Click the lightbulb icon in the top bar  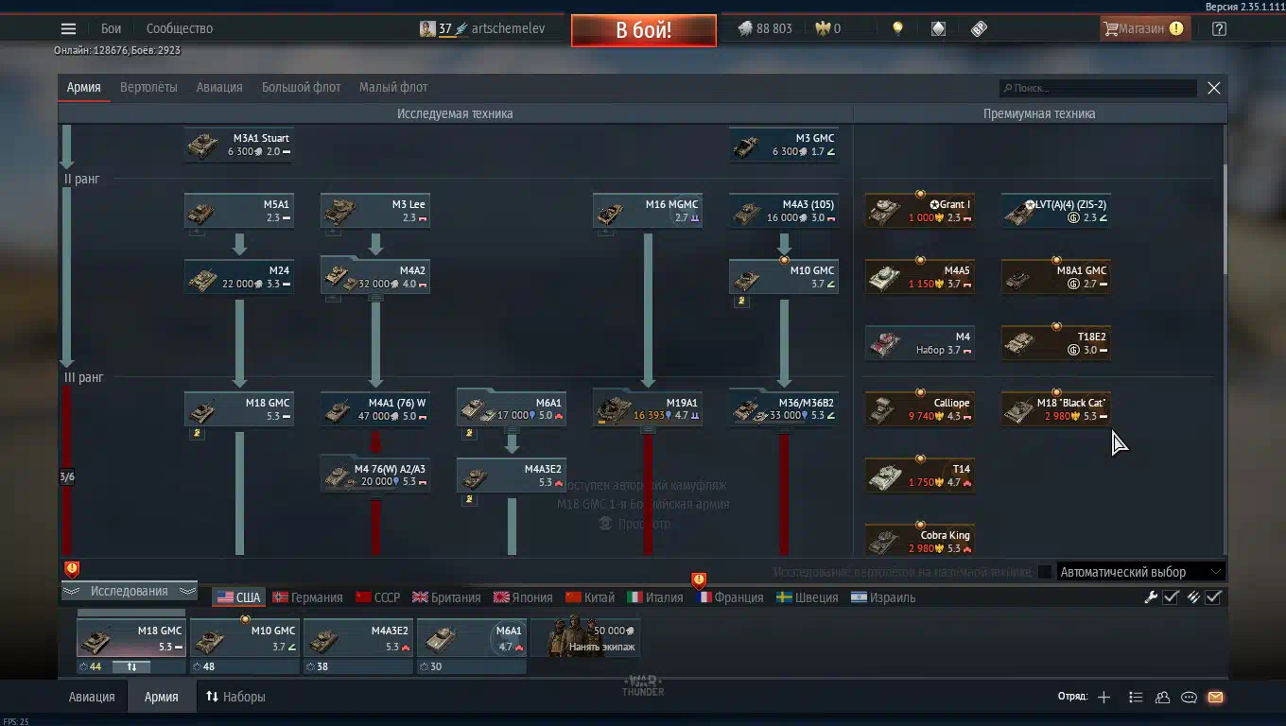[x=897, y=28]
